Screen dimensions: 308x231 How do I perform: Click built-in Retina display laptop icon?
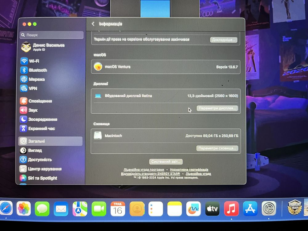(98, 96)
